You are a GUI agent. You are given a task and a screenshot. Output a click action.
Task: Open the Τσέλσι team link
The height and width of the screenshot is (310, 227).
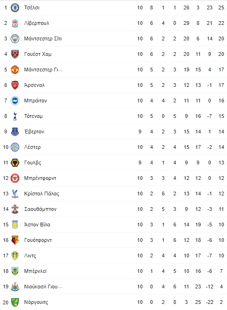pyautogui.click(x=32, y=8)
